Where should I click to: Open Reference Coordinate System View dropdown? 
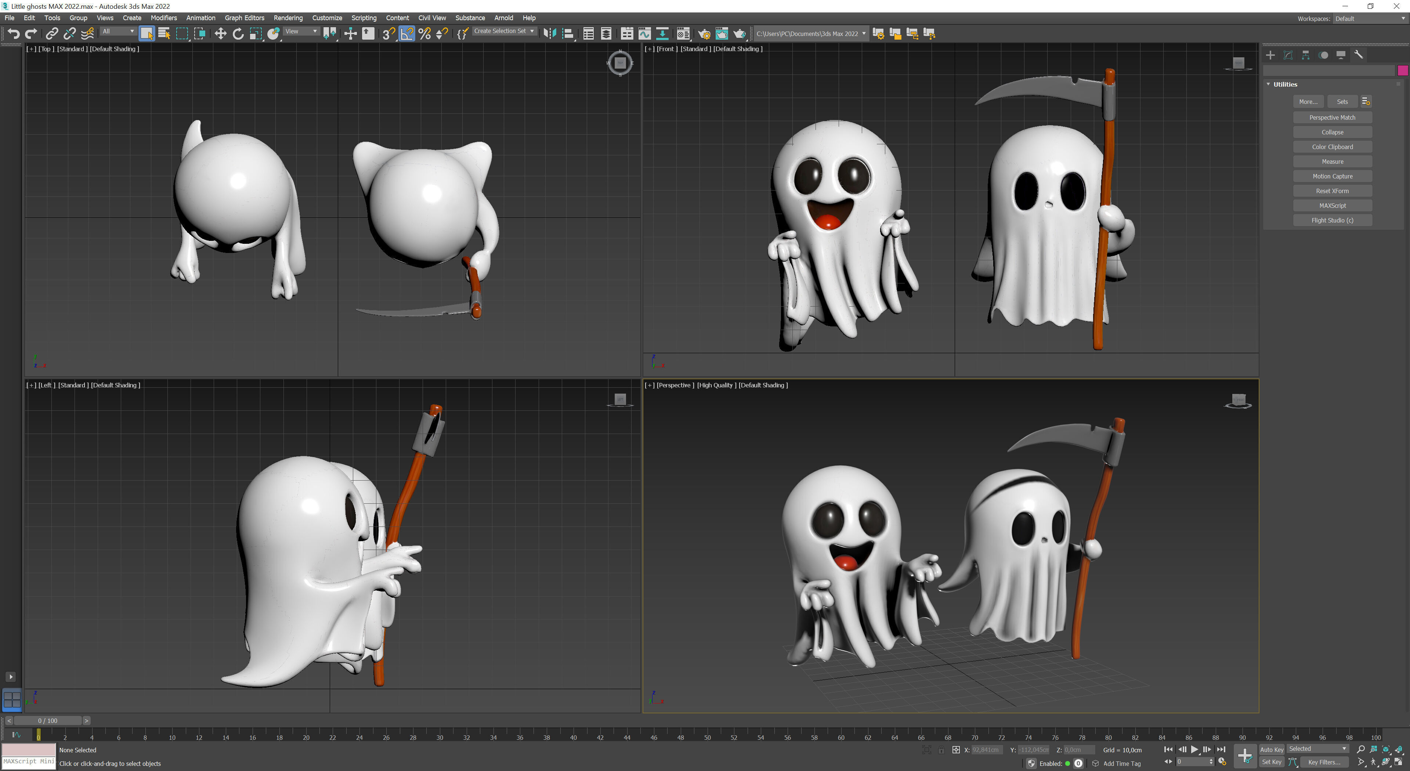[301, 31]
